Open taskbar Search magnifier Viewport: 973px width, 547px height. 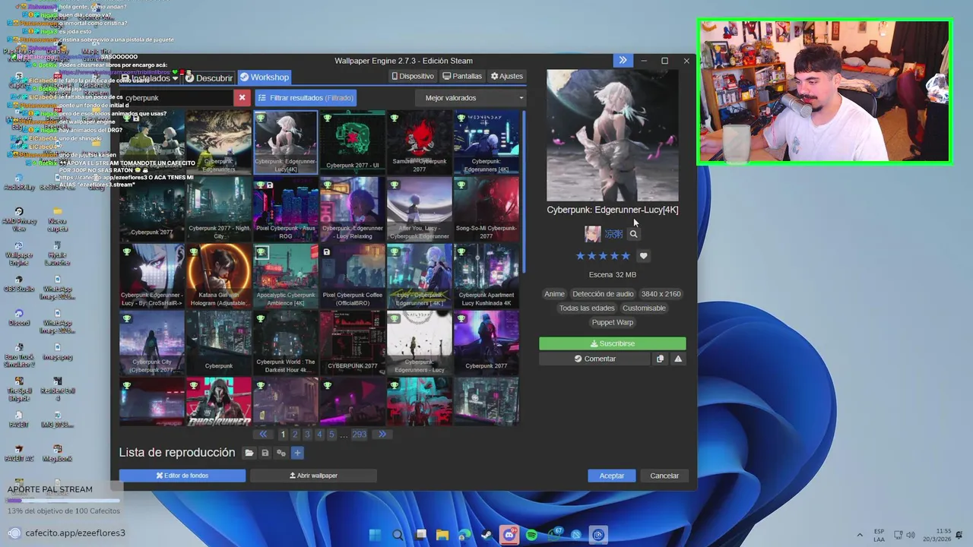pos(398,535)
